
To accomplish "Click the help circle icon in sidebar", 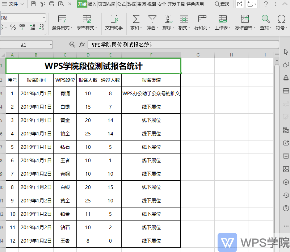I will click(x=286, y=208).
